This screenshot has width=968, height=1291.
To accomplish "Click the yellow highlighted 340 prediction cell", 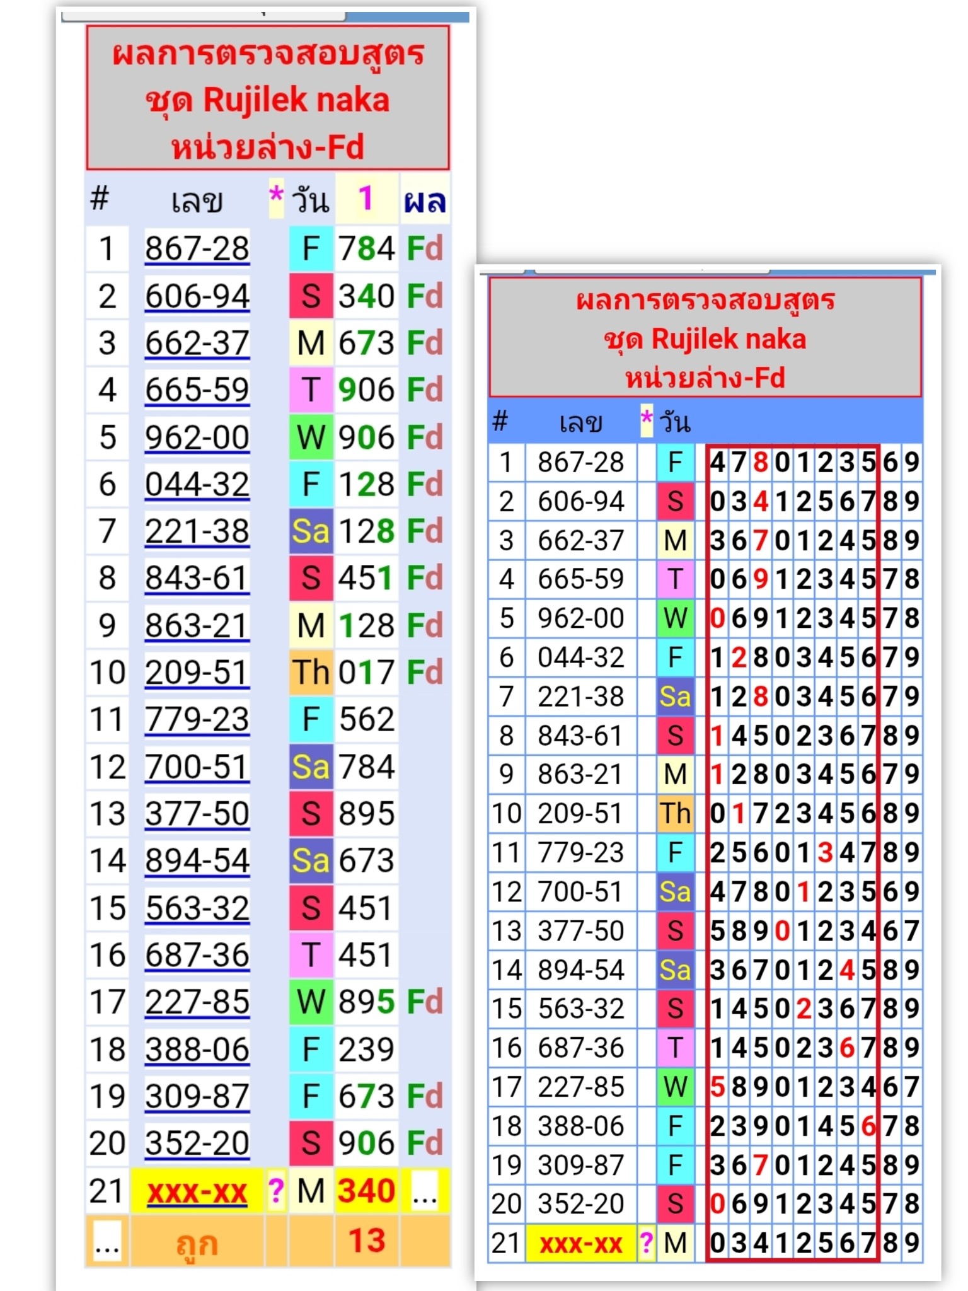I will coord(366,1191).
